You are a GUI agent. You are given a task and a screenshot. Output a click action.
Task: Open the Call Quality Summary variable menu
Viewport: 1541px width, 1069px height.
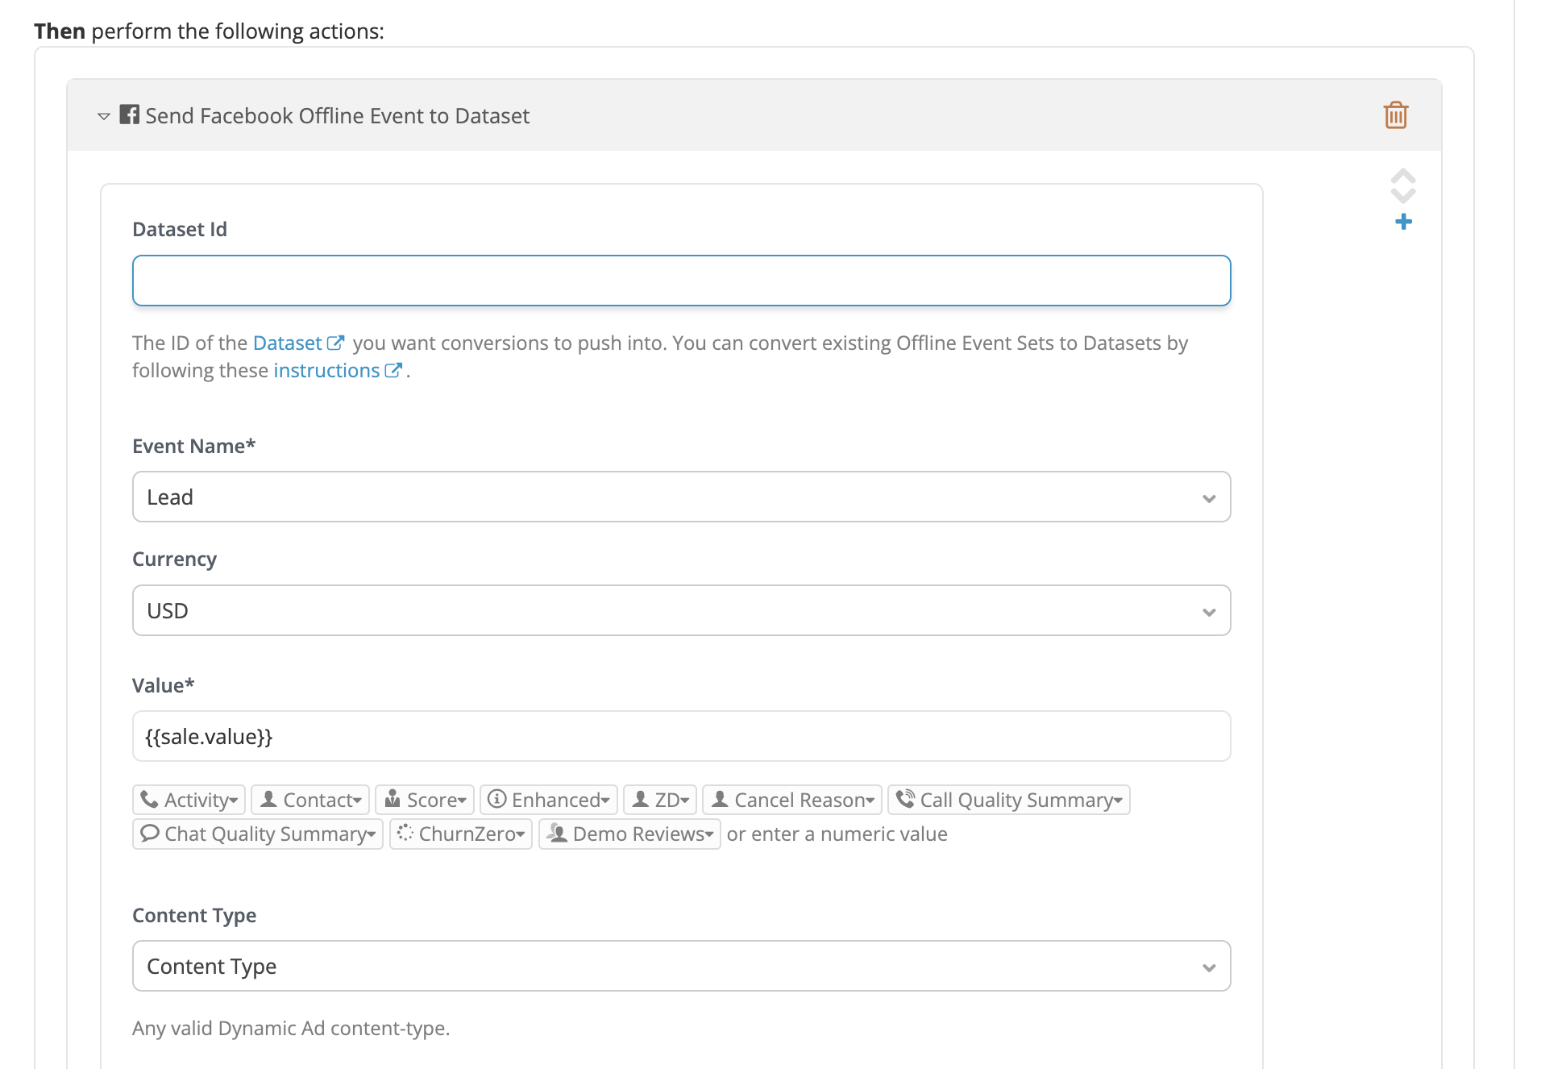click(x=1009, y=800)
